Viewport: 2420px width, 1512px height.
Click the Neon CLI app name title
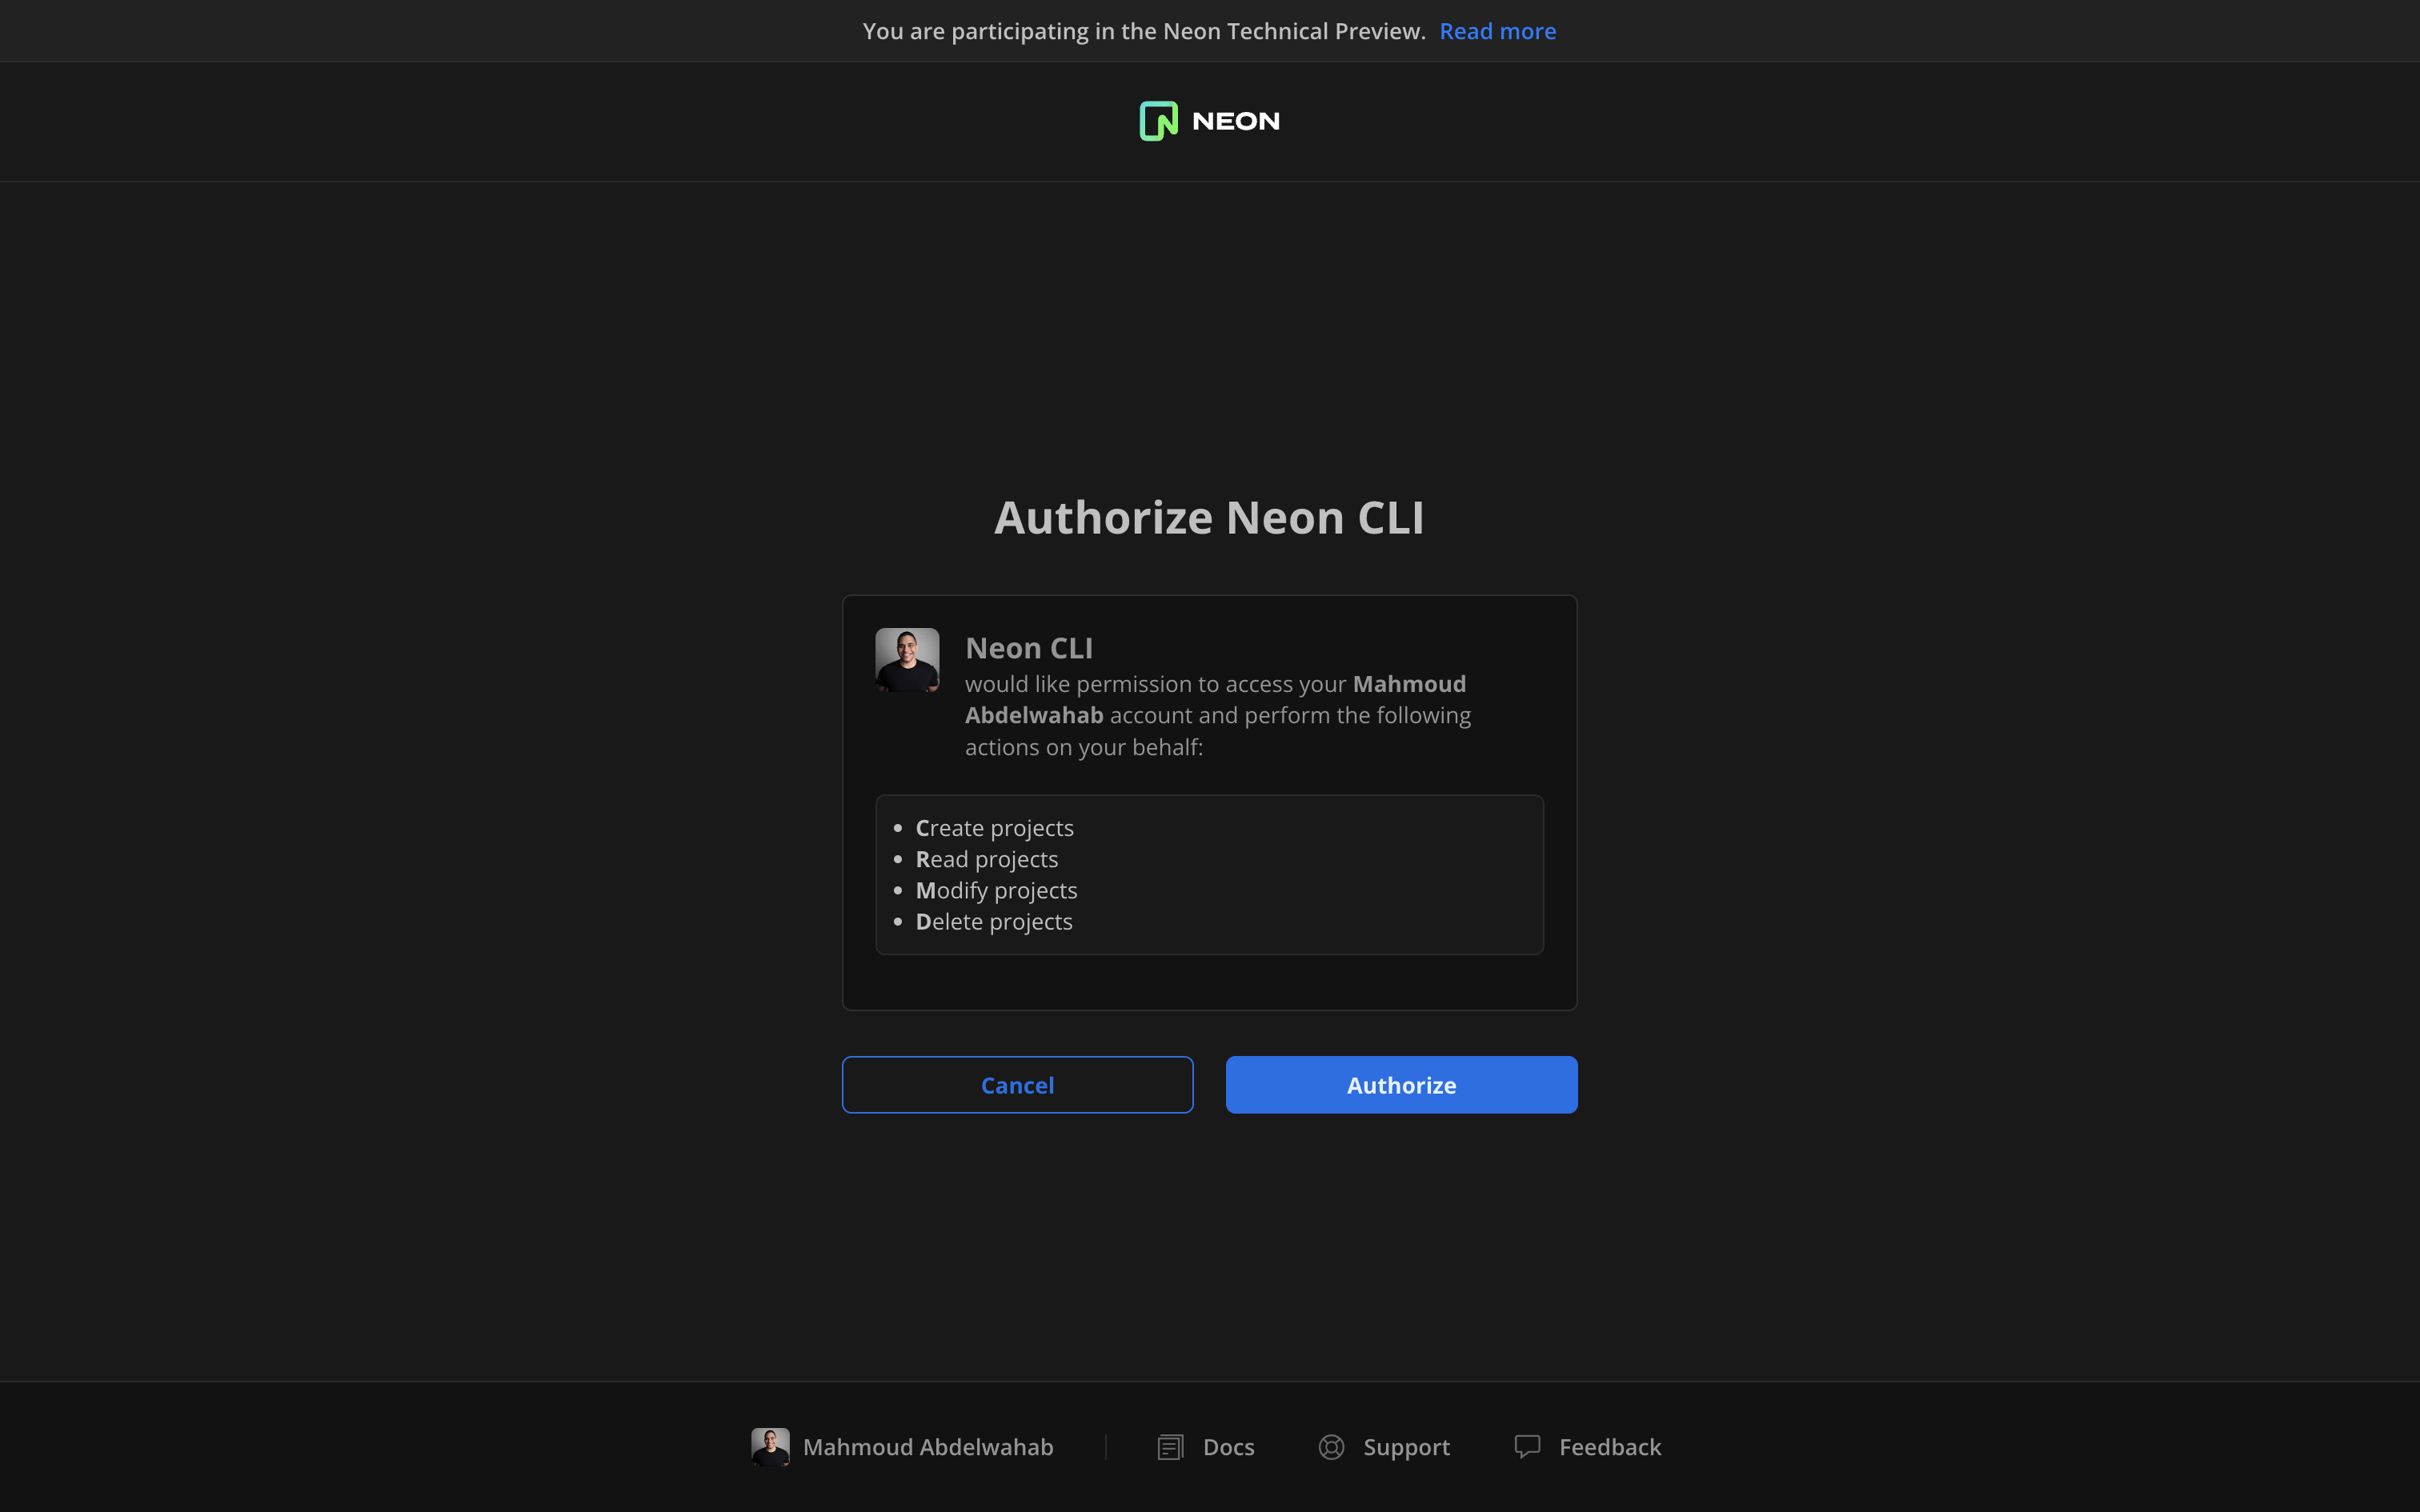click(x=1028, y=648)
